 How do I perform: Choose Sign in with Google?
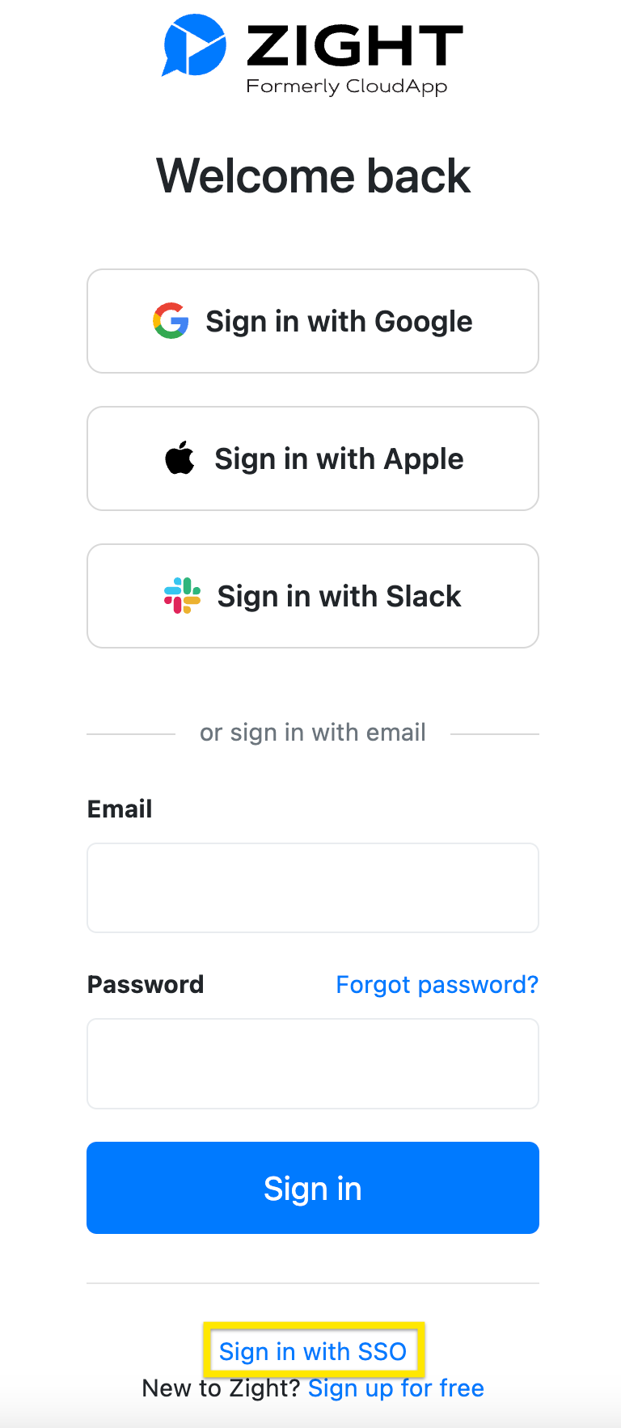click(313, 321)
